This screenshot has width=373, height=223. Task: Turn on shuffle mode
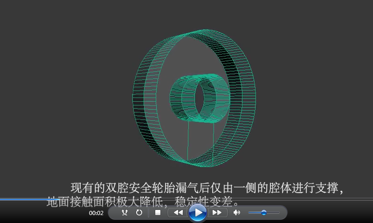124,213
